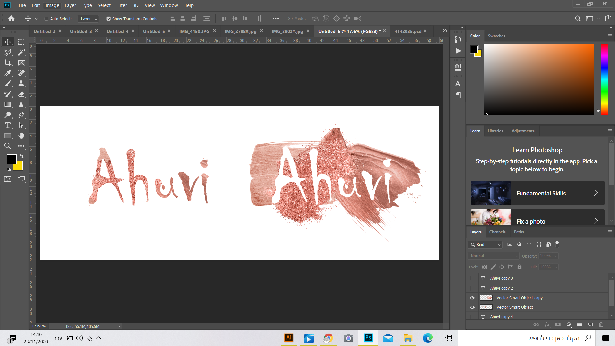The width and height of the screenshot is (615, 346).
Task: Open the Filter menu
Action: 121,5
